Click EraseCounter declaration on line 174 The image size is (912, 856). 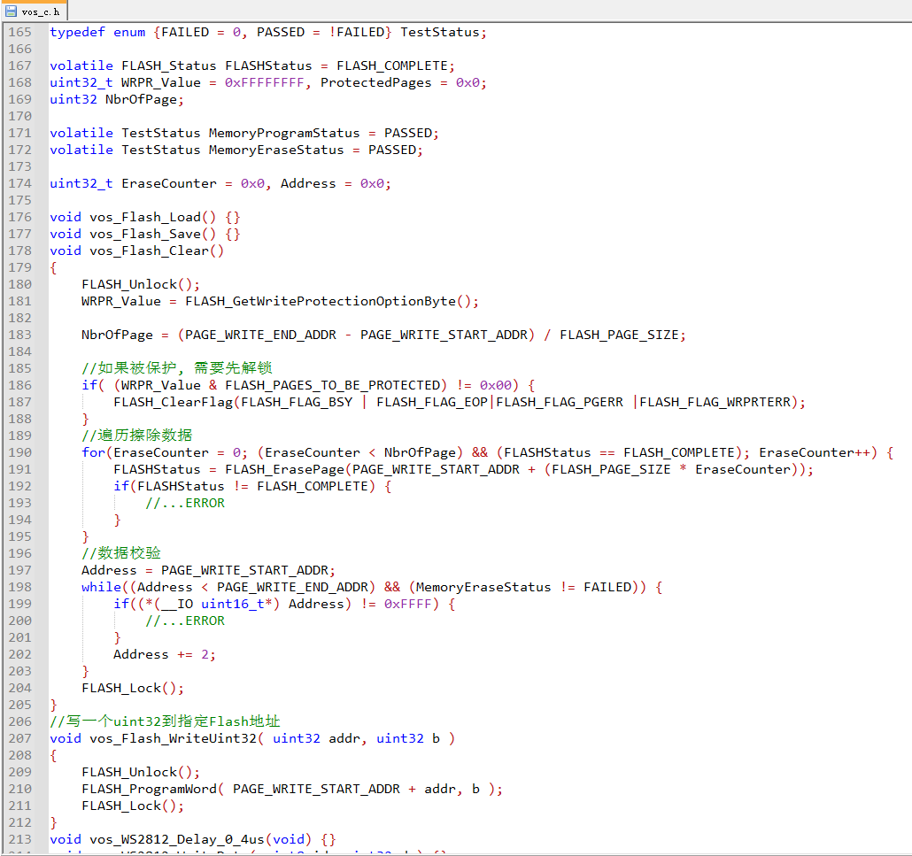pyautogui.click(x=168, y=184)
